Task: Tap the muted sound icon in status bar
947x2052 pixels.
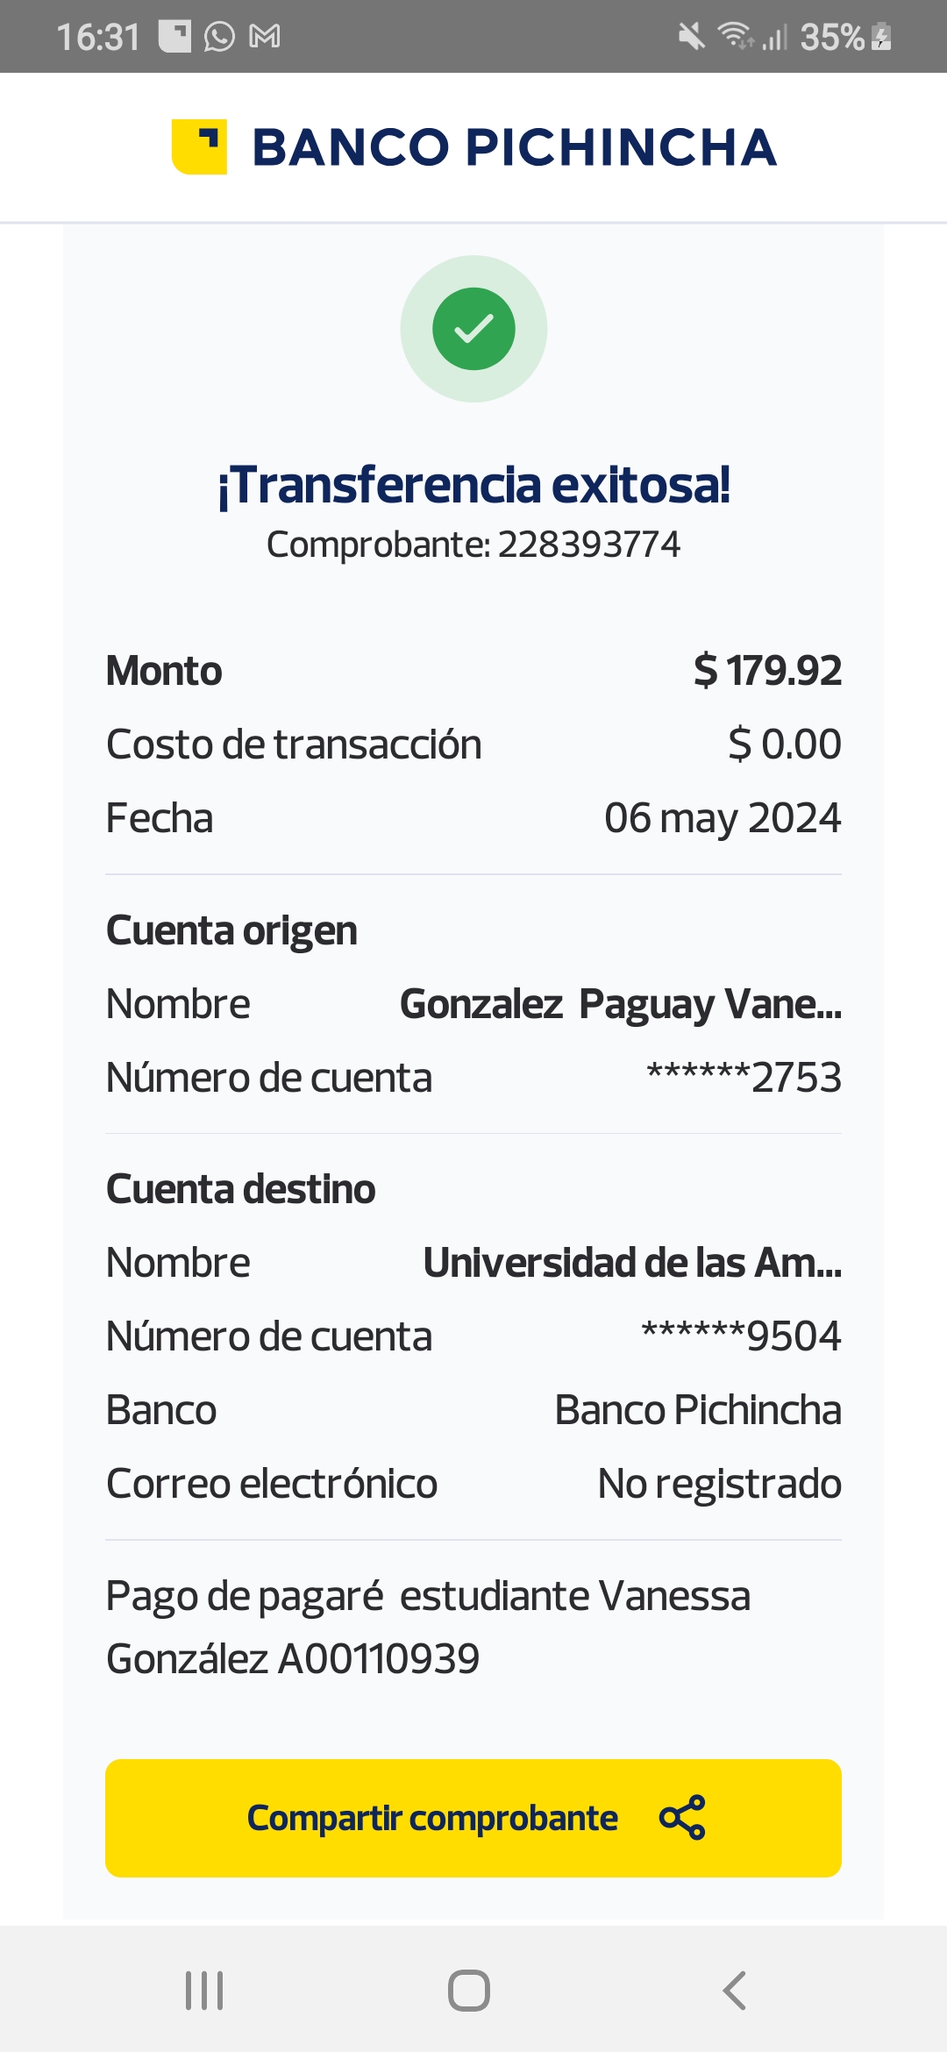Action: (x=691, y=37)
